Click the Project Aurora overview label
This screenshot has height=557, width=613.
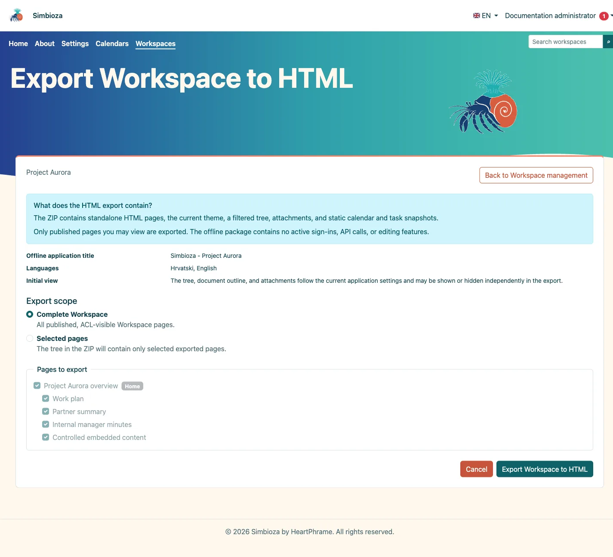[81, 386]
